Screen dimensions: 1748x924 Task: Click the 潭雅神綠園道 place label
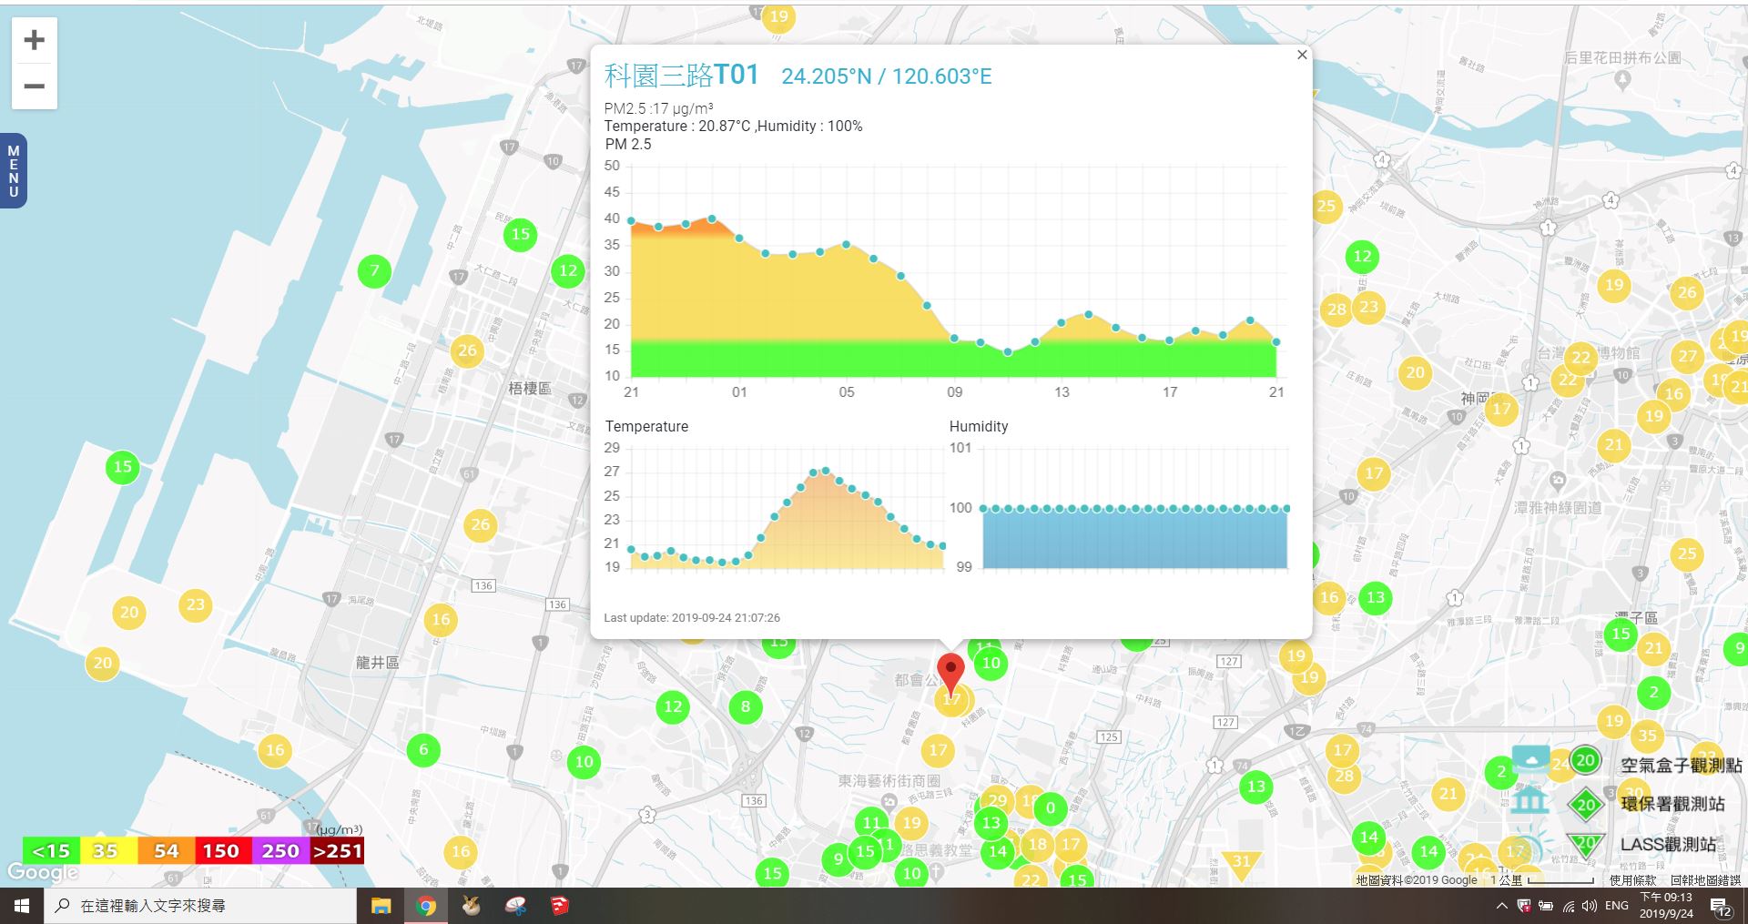(x=1558, y=507)
